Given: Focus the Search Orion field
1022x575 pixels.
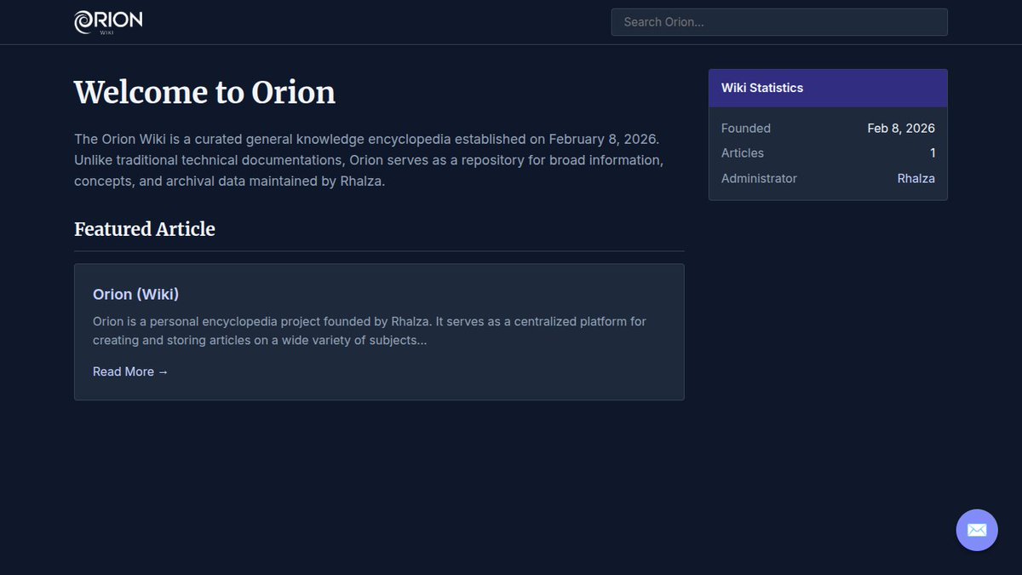Looking at the screenshot, I should pyautogui.click(x=779, y=22).
